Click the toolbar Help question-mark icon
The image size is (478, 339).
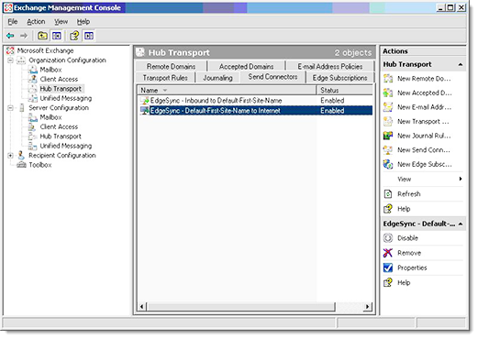pyautogui.click(x=74, y=36)
